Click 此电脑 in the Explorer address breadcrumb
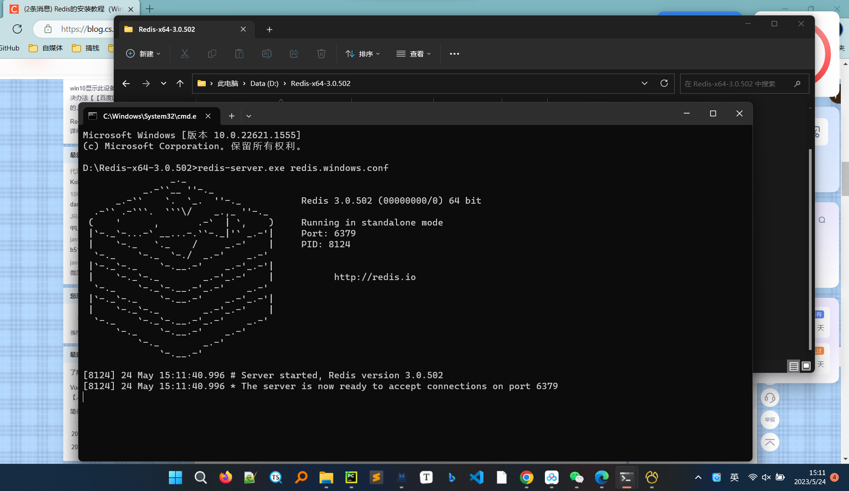The image size is (849, 491). 228,84
